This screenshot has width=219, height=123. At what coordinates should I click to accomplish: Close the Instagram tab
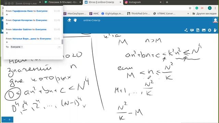click(x=160, y=2)
